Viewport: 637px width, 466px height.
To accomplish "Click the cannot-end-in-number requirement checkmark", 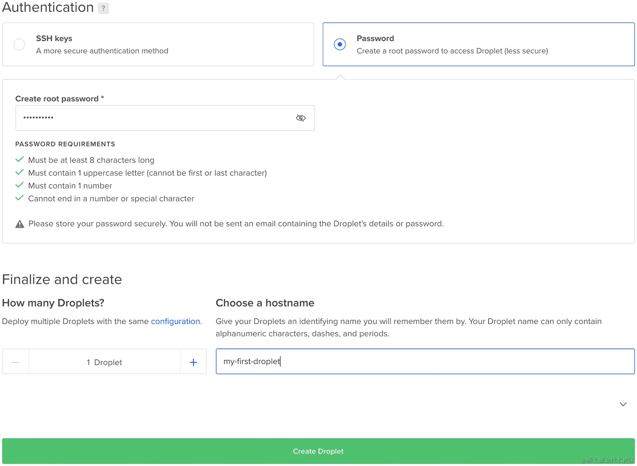I will [19, 198].
